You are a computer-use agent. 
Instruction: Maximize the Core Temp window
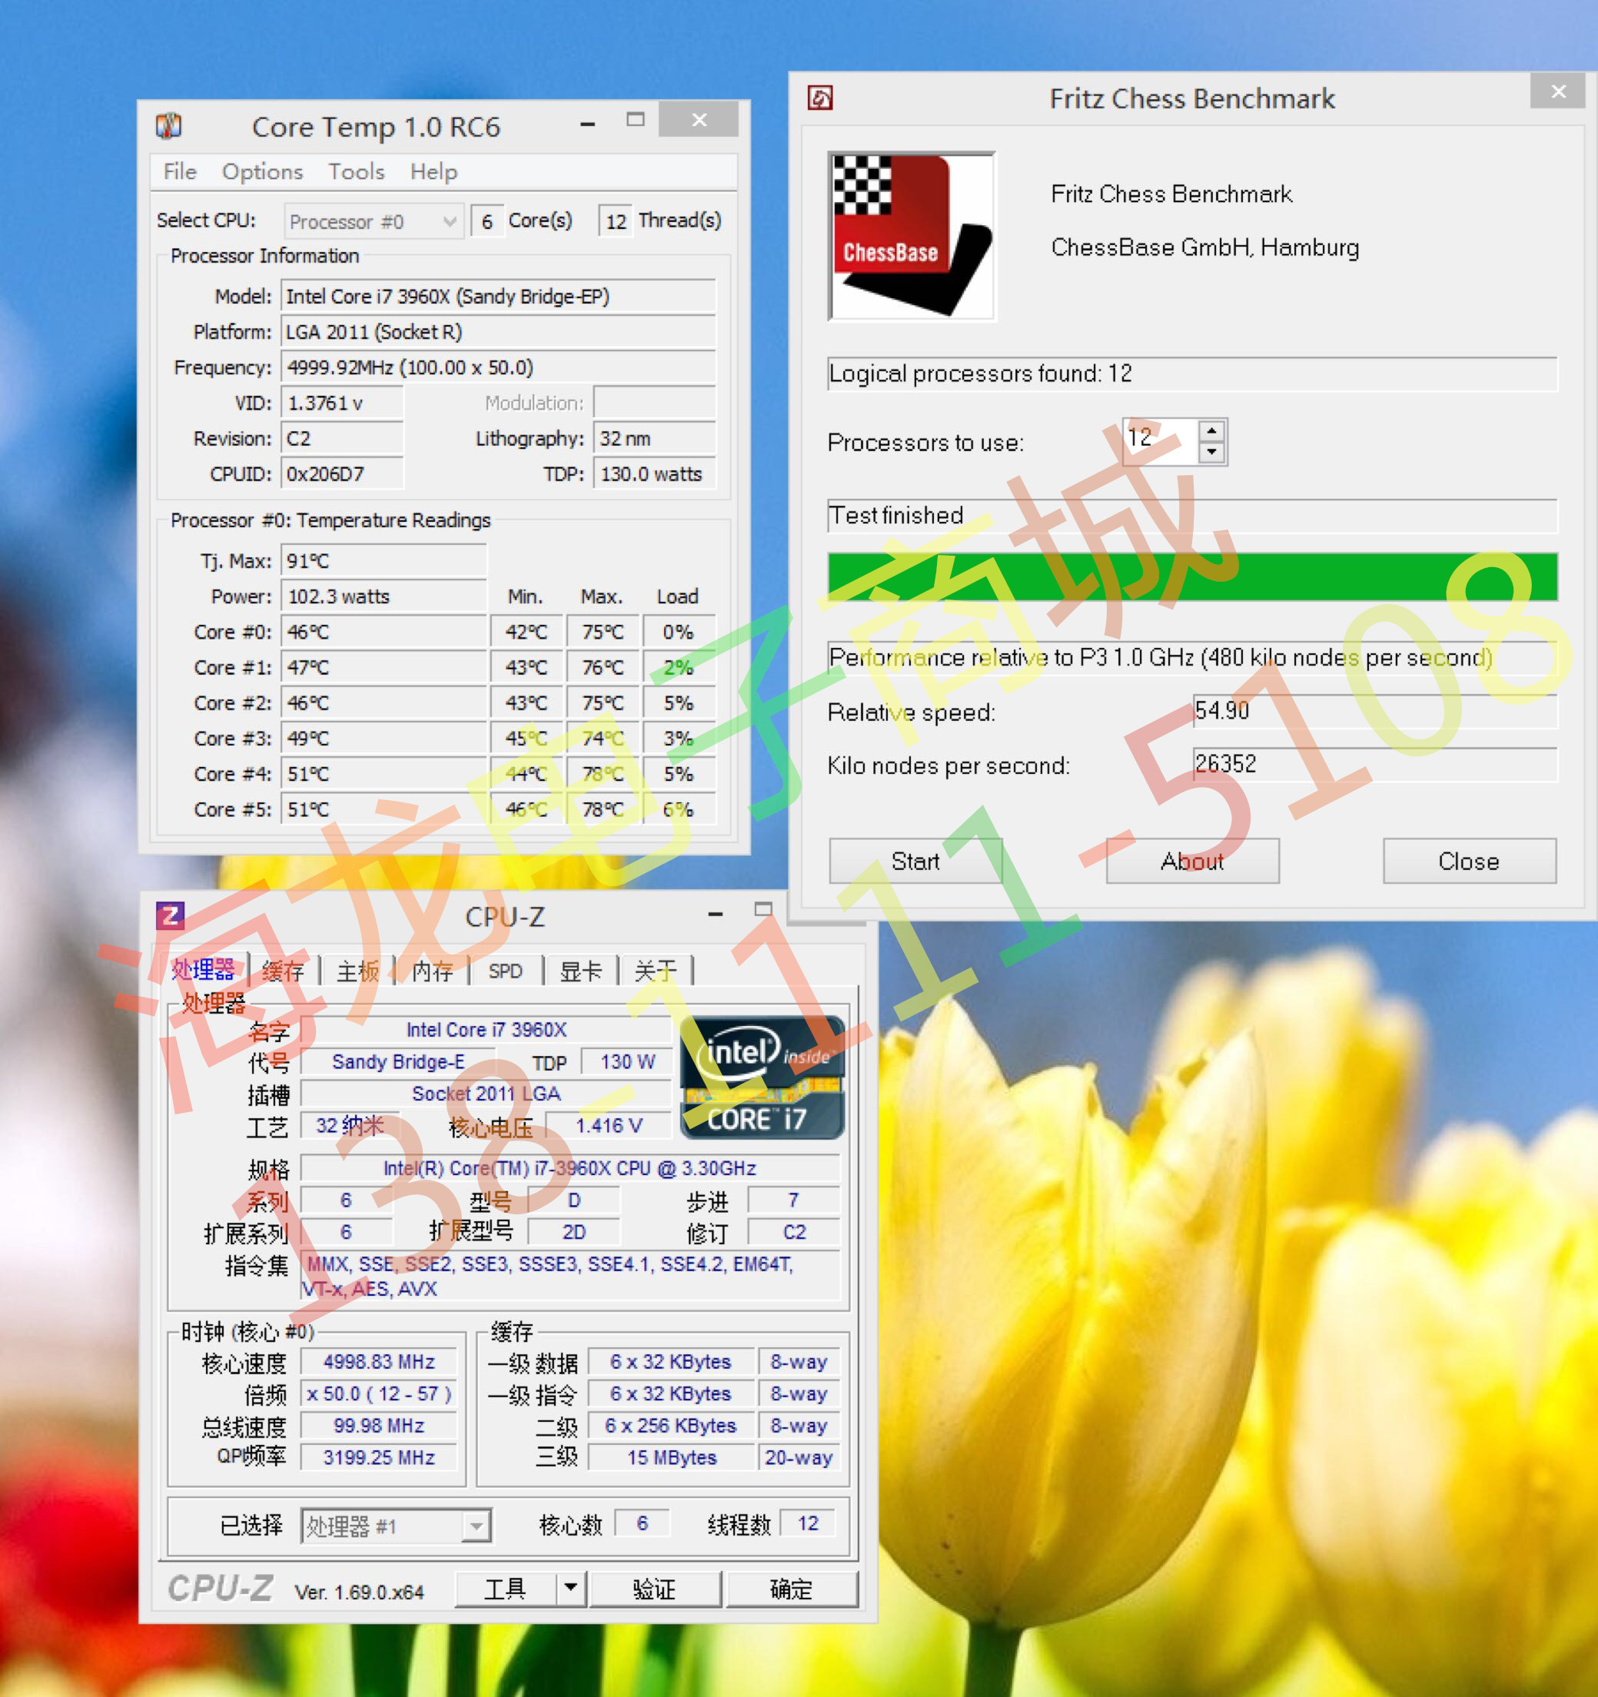[635, 121]
